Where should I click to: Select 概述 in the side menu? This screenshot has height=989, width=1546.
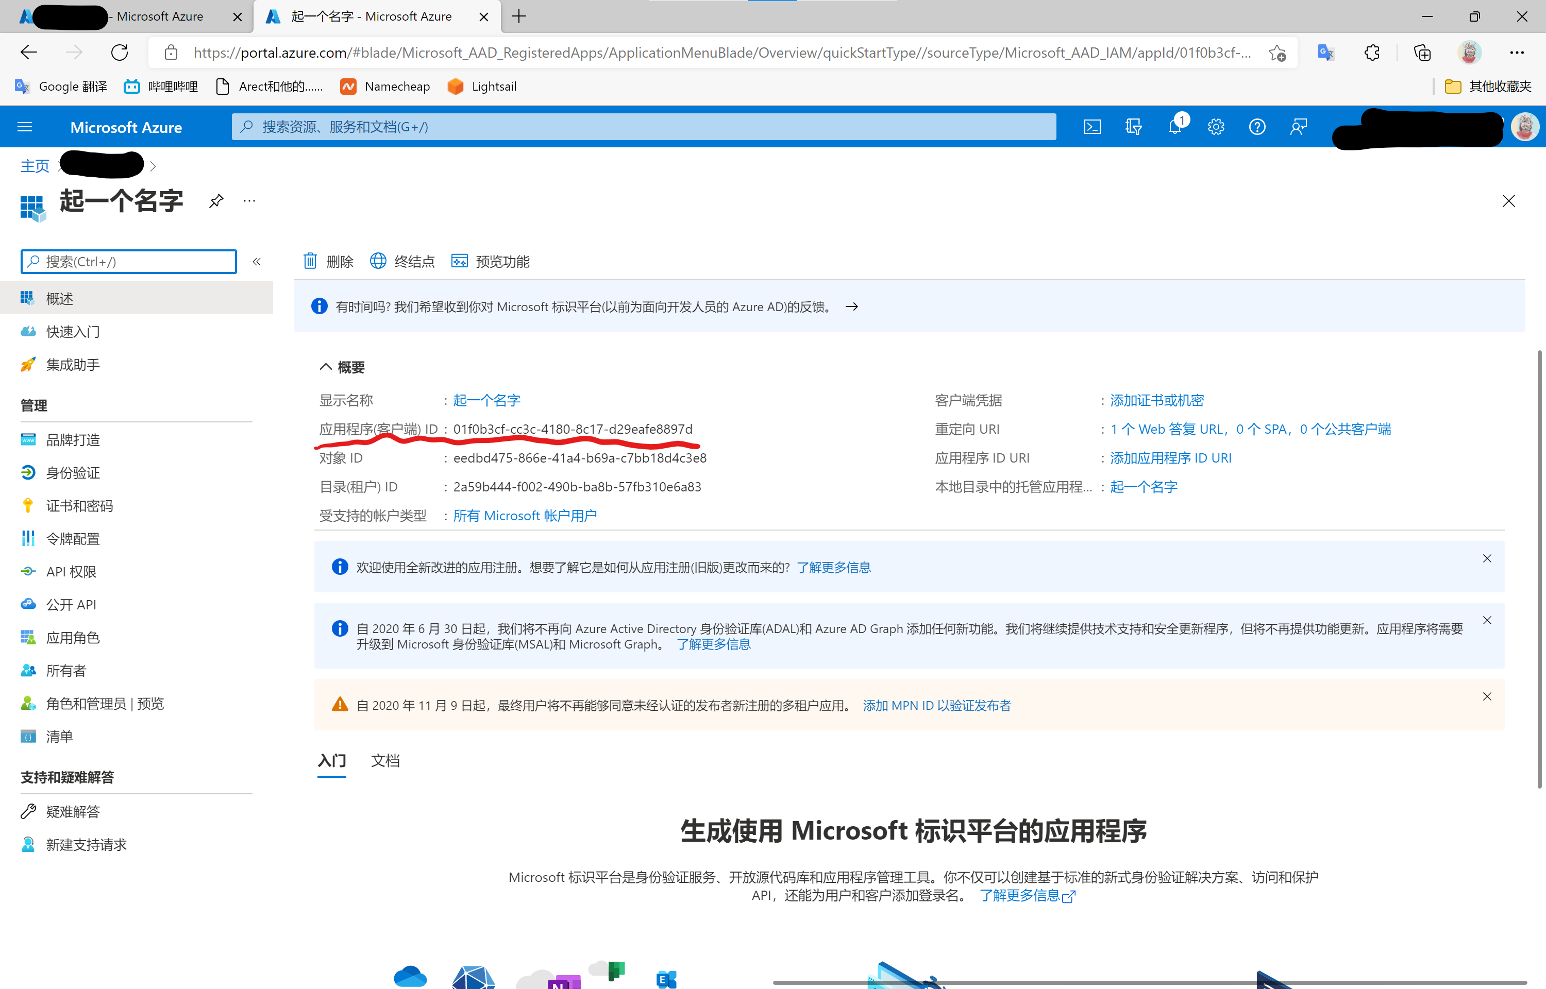click(x=136, y=298)
